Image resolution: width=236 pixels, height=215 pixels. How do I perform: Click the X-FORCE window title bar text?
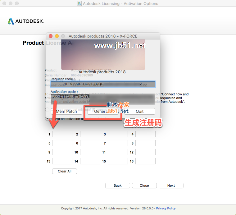(103, 36)
